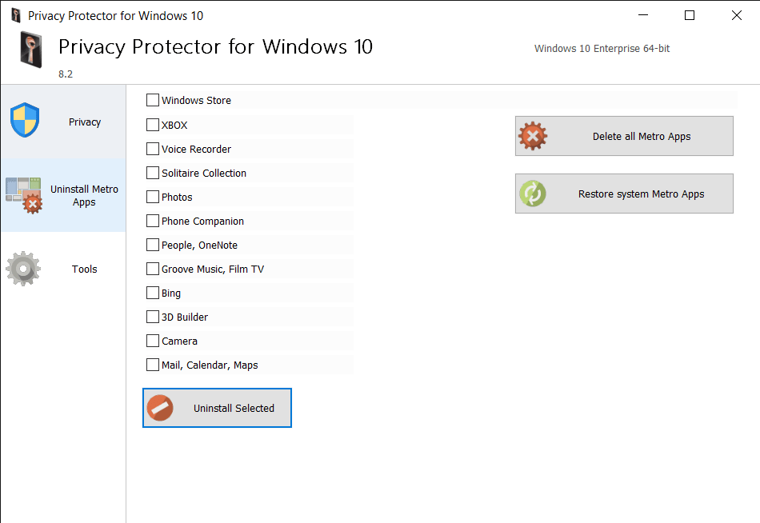Mark the Groove Music, Film TV checkbox
Screen dimensions: 760x523
click(x=153, y=269)
